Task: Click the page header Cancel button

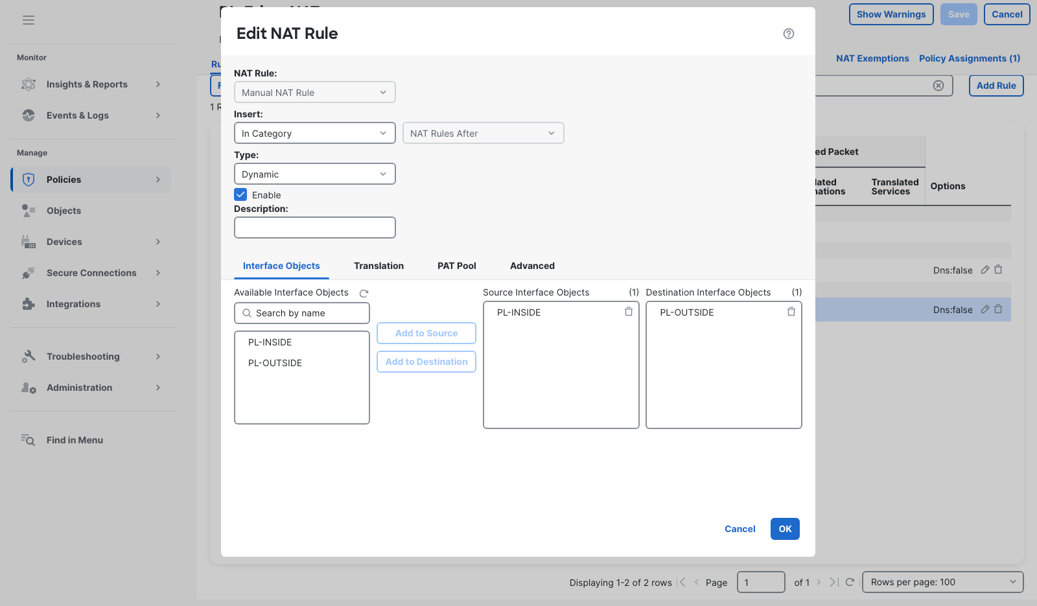Action: coord(1007,14)
